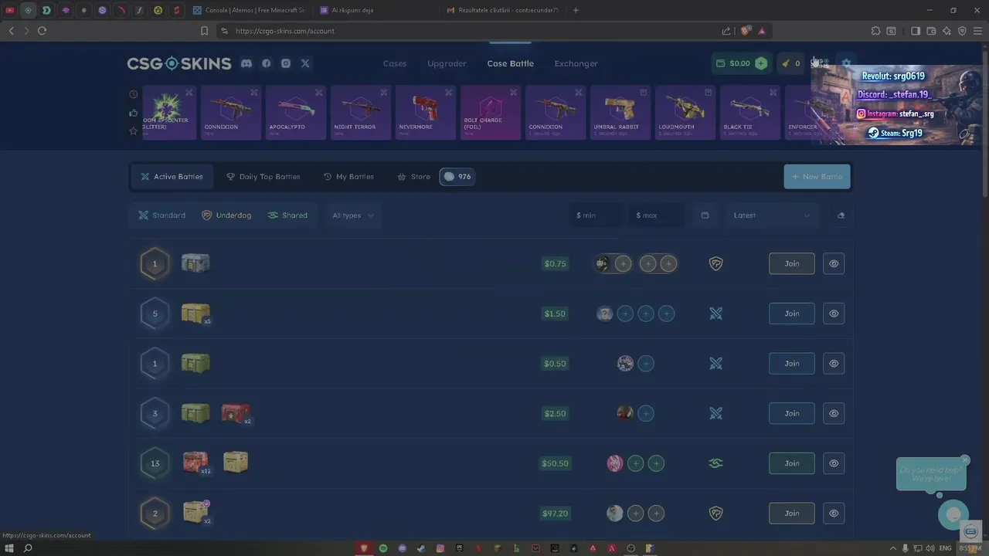This screenshot has height=556, width=989.
Task: Join the $50.50 battle
Action: point(792,463)
